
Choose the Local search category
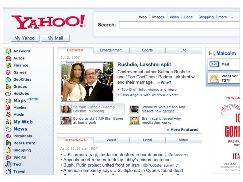(189, 17)
